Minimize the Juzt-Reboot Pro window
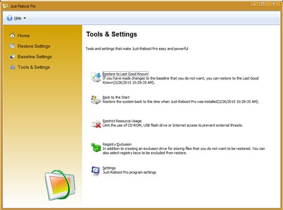 [x=255, y=4]
